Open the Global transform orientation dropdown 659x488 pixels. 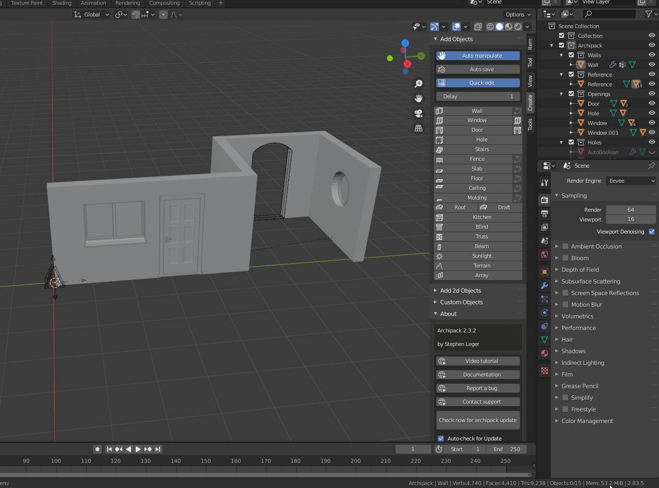[x=92, y=15]
